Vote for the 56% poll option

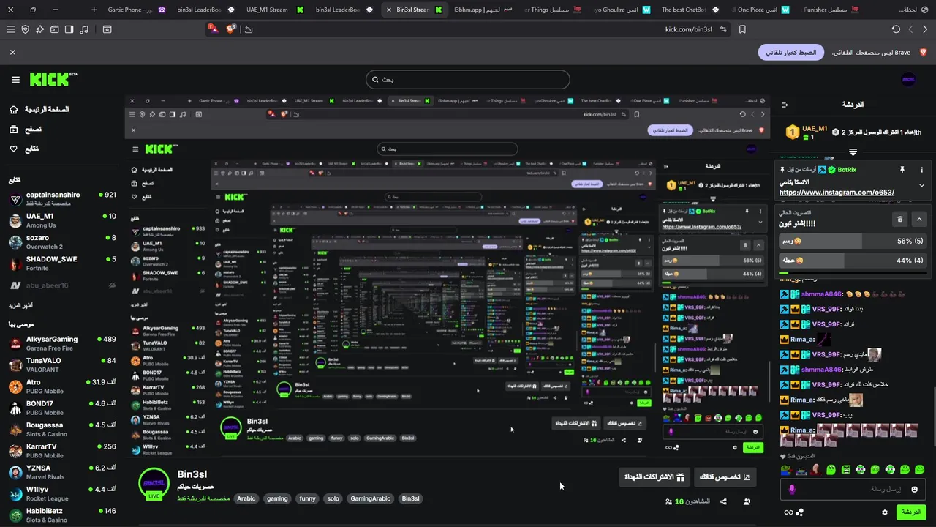[853, 241]
